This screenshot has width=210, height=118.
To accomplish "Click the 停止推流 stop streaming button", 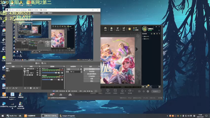I will pos(92,69).
